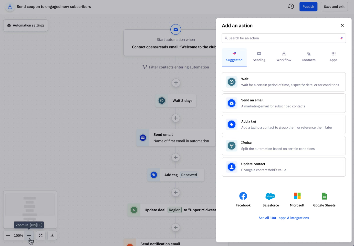Open the version history clock icon
The width and height of the screenshot is (354, 246).
[x=291, y=6]
